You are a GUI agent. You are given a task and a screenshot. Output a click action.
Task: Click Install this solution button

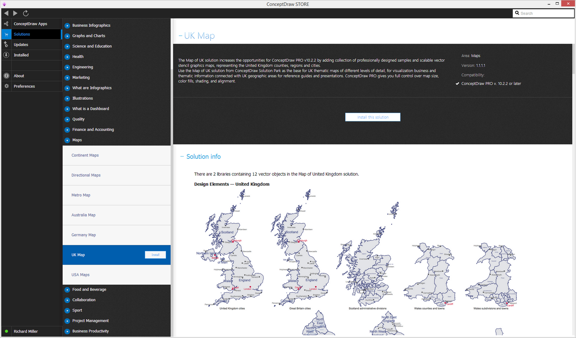[x=373, y=117]
